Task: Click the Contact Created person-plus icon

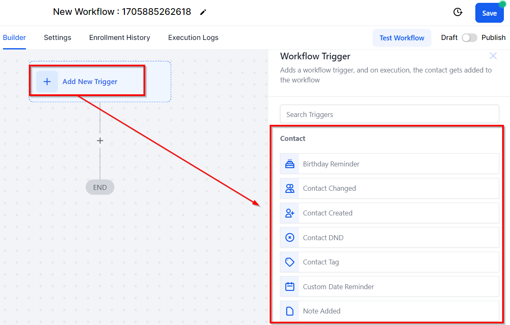Action: point(290,213)
